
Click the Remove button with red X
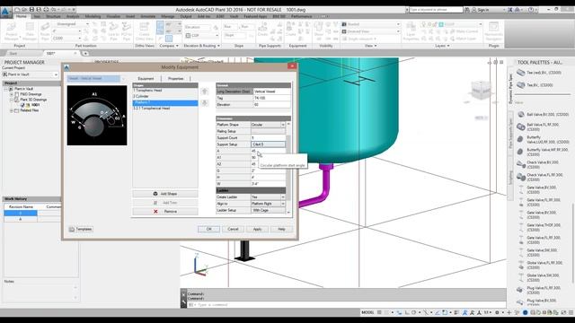(165, 212)
